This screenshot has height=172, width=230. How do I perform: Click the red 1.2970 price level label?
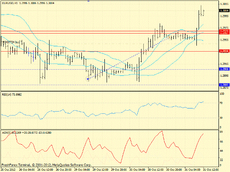[x=224, y=31]
